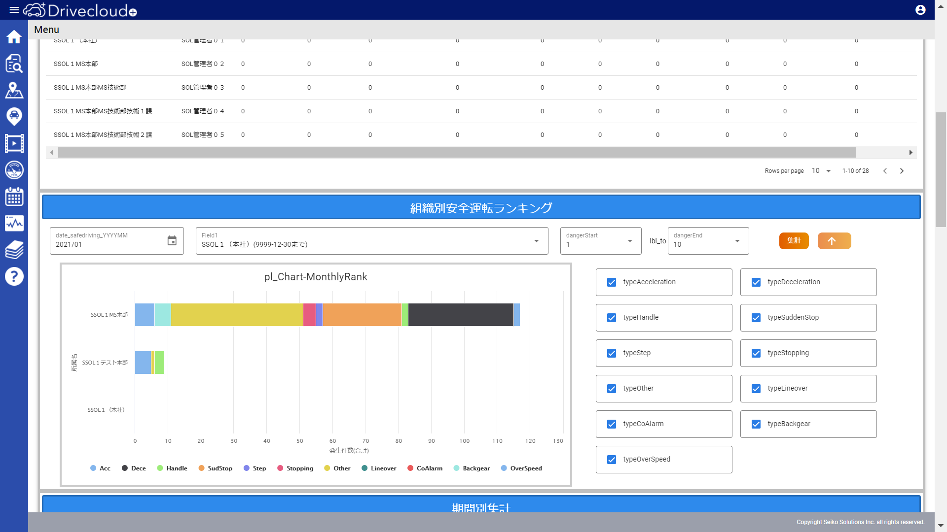Toggle Backgear series in chart legend
Screen dimensions: 947x532
[472, 468]
